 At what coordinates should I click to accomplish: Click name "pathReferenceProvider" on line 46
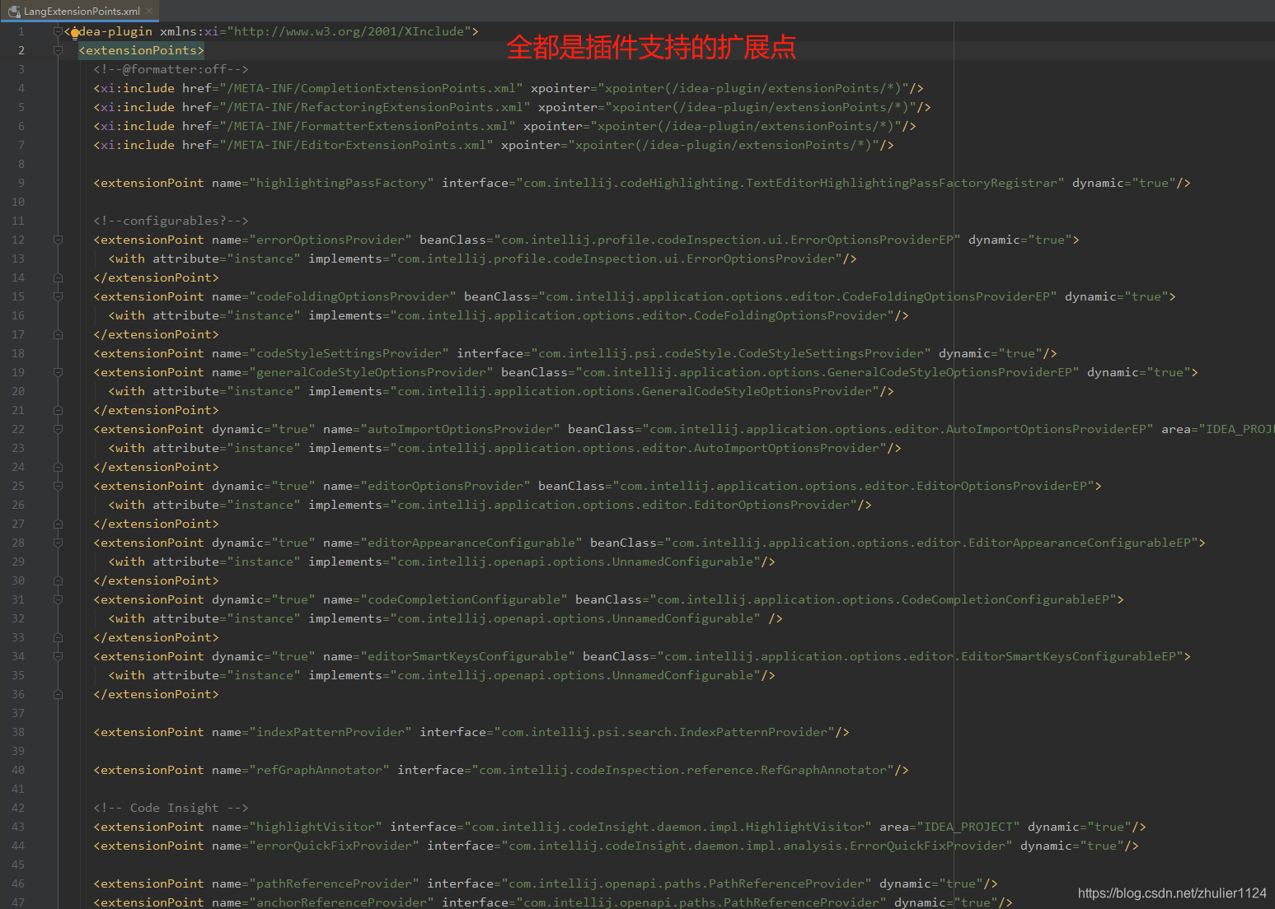[x=334, y=883]
